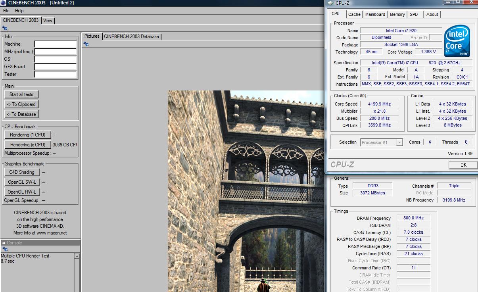Click the Level 3 cache value 8 MBytes
This screenshot has height=292, width=478.
(x=453, y=125)
